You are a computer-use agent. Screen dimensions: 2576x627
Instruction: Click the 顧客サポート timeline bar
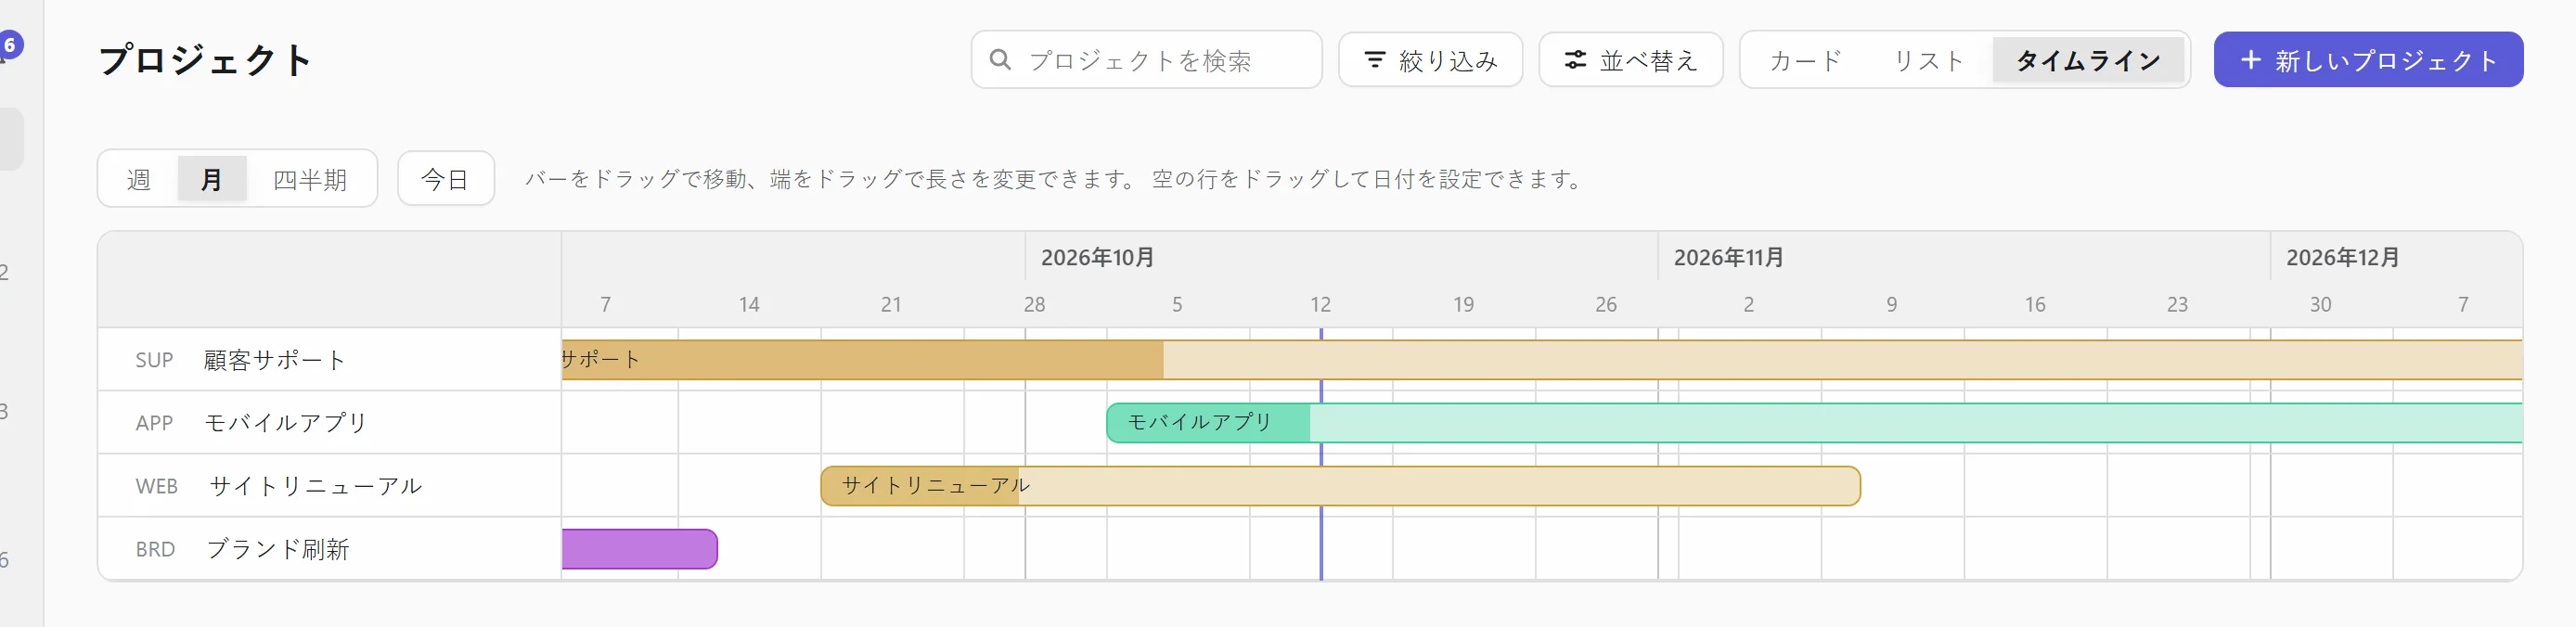(1542, 360)
